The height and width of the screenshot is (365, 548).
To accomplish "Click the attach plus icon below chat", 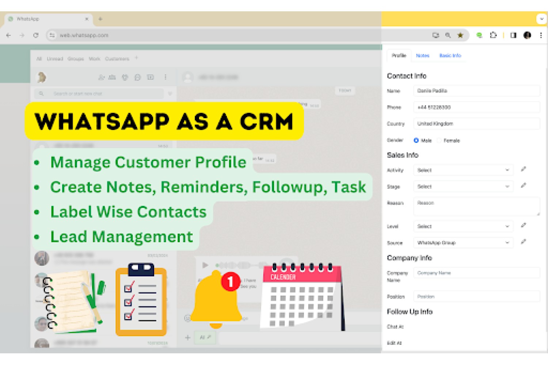I will [x=187, y=338].
